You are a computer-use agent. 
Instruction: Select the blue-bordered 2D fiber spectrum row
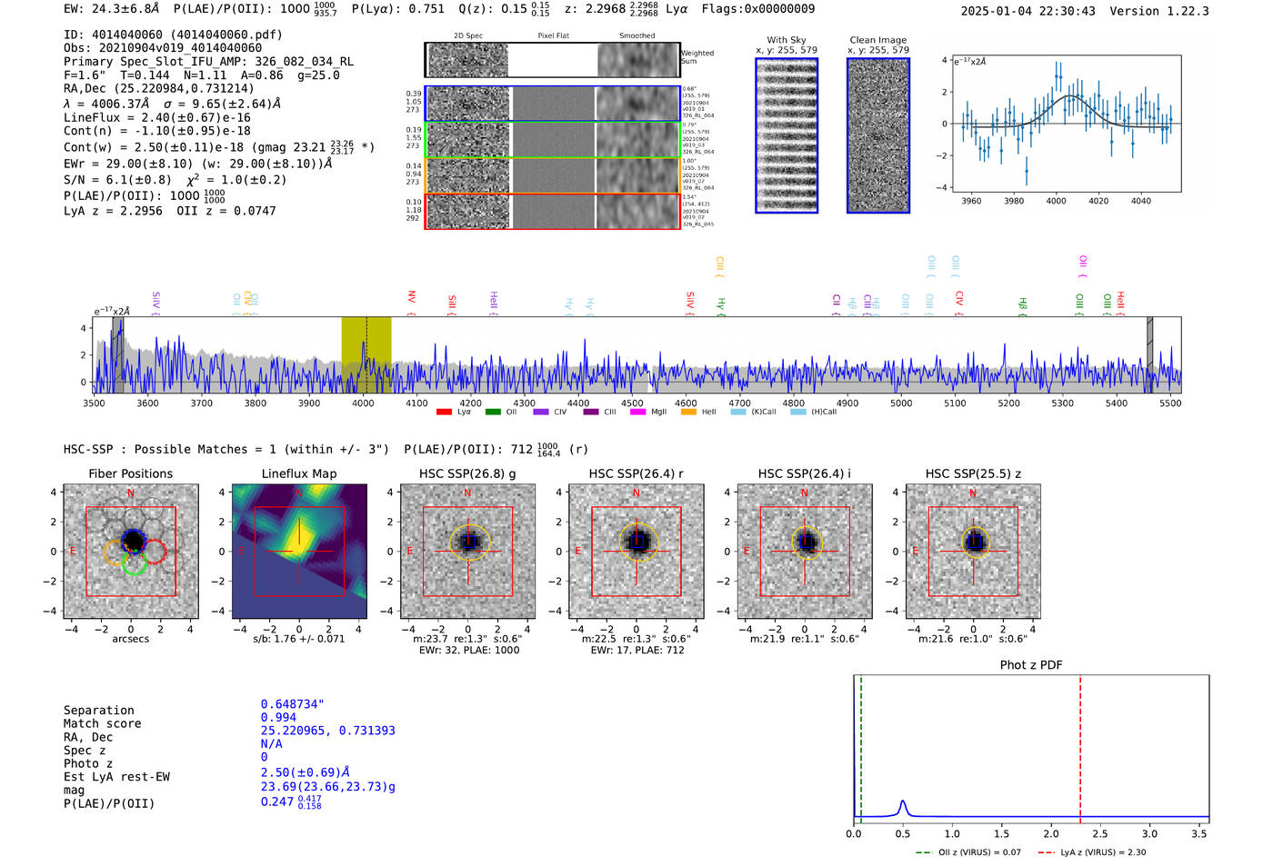click(x=553, y=104)
